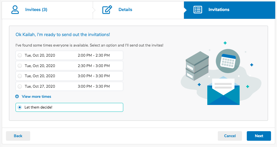Select the Invitations step tab

(x=229, y=10)
